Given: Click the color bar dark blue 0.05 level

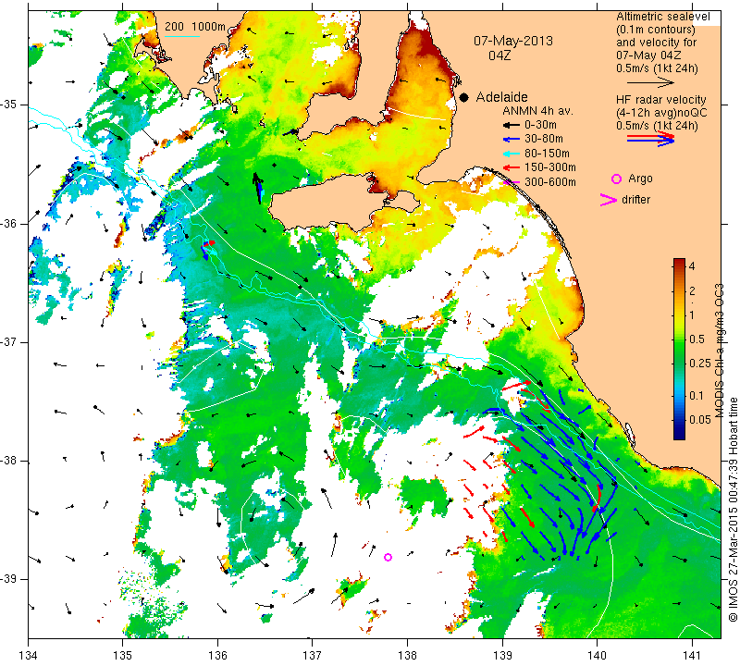Looking at the screenshot, I should [679, 420].
